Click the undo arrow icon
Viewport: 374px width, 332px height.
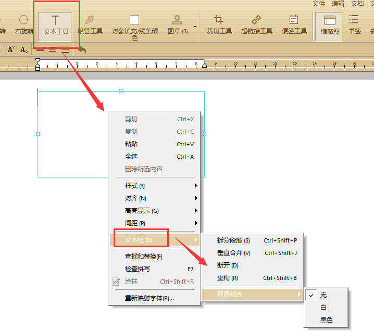[x=82, y=49]
